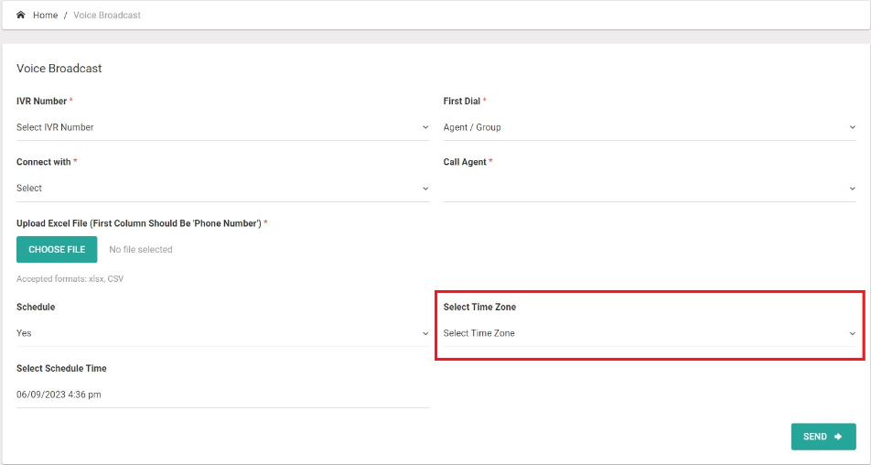Click the Connect with chevron arrow

coord(425,189)
